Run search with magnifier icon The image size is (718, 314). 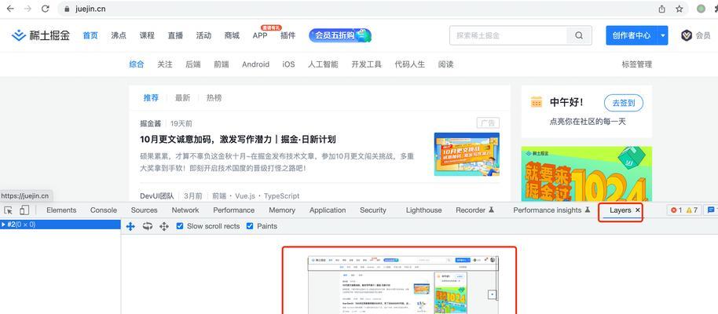tap(579, 35)
